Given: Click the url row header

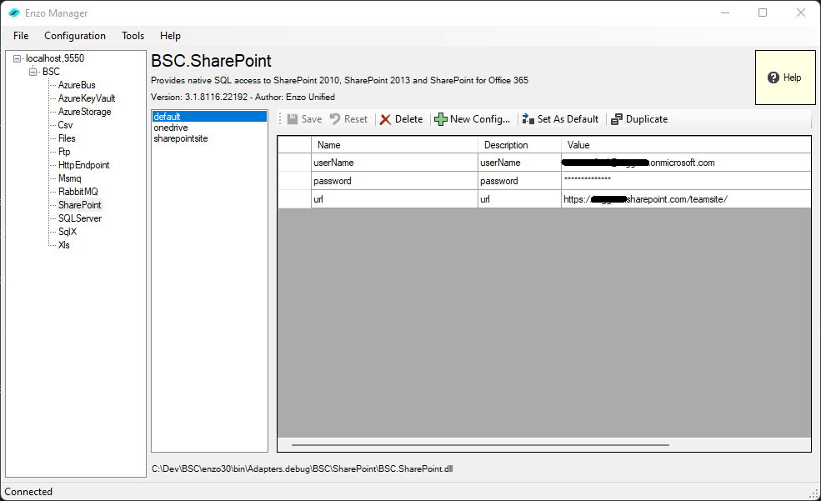Looking at the screenshot, I should pyautogui.click(x=294, y=199).
